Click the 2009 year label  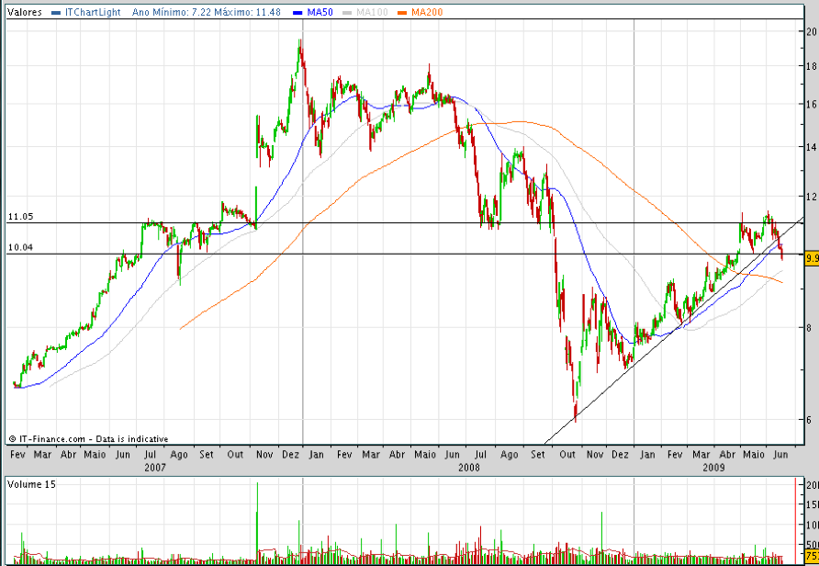tap(713, 467)
